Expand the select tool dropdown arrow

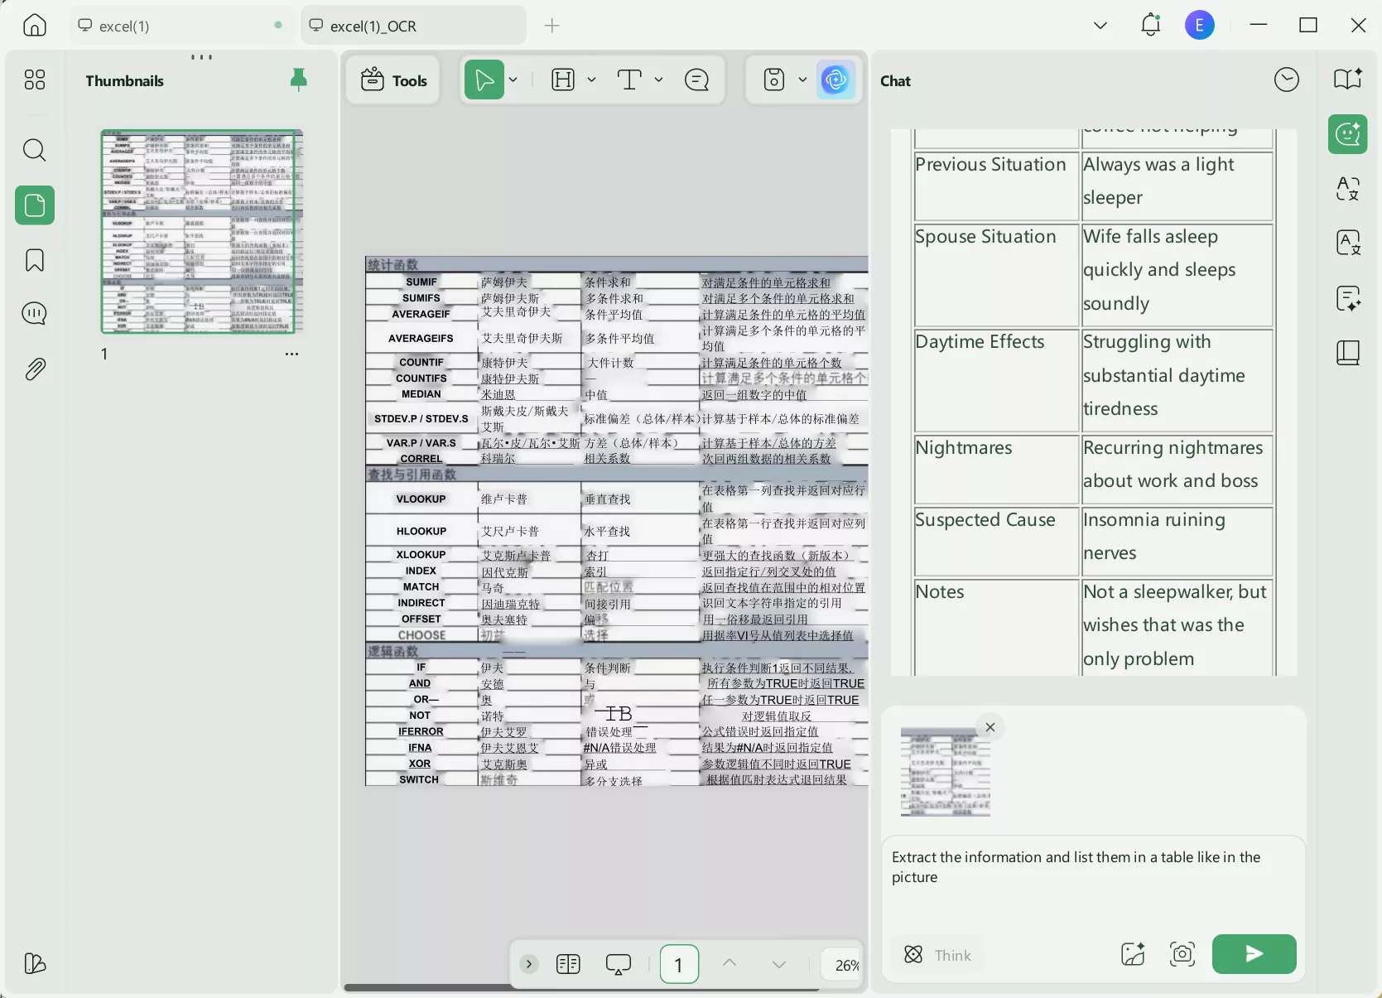[513, 80]
